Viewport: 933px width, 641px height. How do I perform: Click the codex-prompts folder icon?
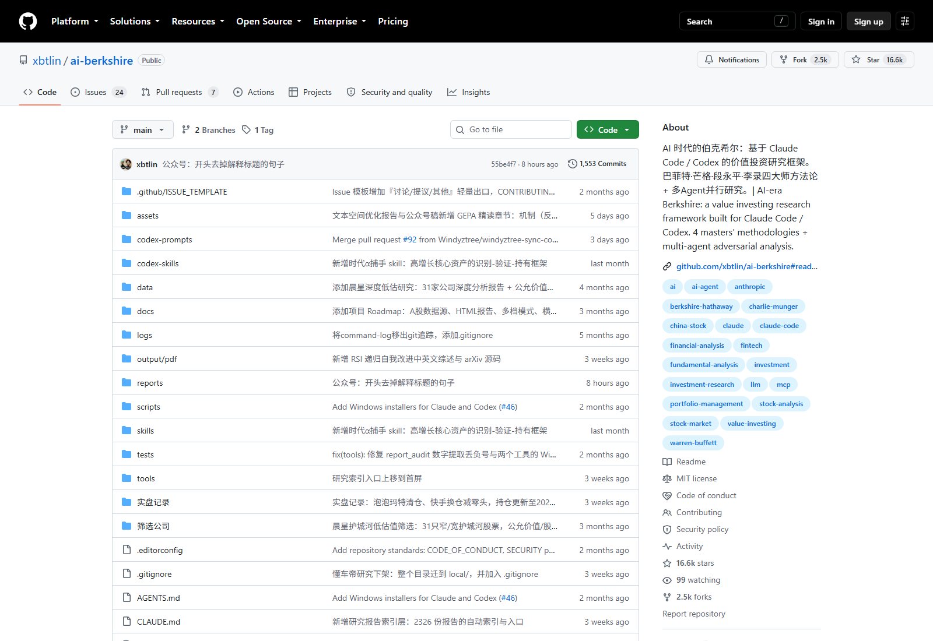(x=127, y=240)
